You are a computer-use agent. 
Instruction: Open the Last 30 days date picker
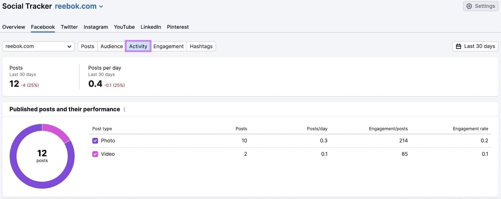point(479,46)
